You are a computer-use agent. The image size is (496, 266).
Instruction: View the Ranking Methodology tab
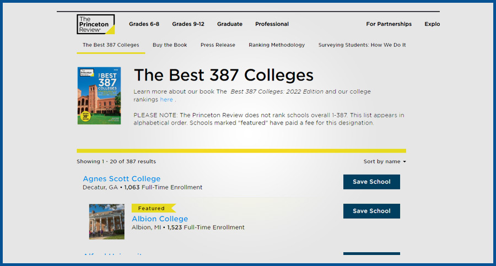(277, 45)
